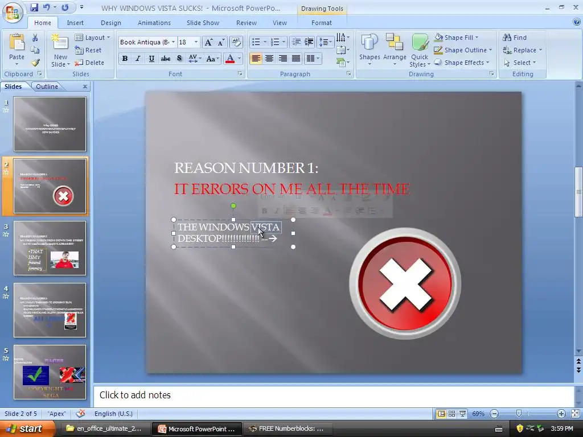The image size is (583, 437).
Task: Click the rotation handle of text box
Action: point(233,206)
